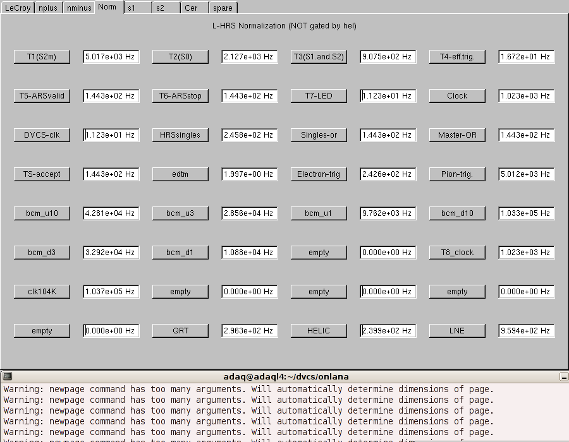Open the Cer tab
Screen dimensions: 569x442
coord(195,8)
